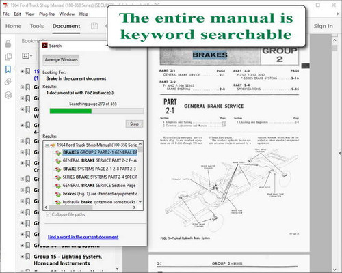This screenshot has width=342, height=273.
Task: Click the Adobe icon in Search window title
Action: (44, 46)
